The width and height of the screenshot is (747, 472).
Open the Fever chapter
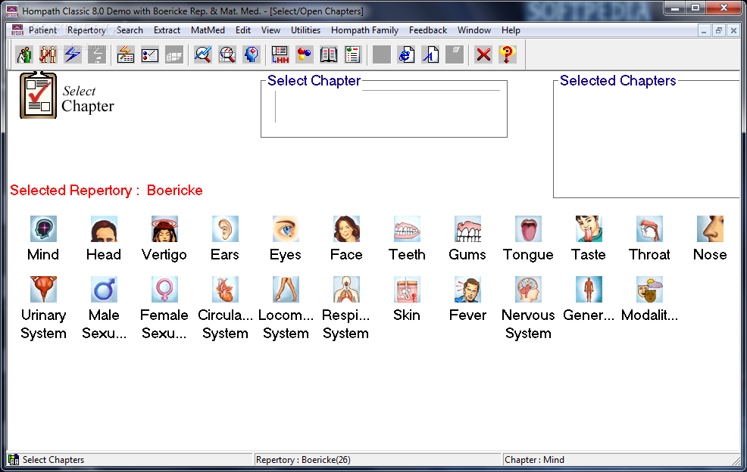pyautogui.click(x=467, y=289)
